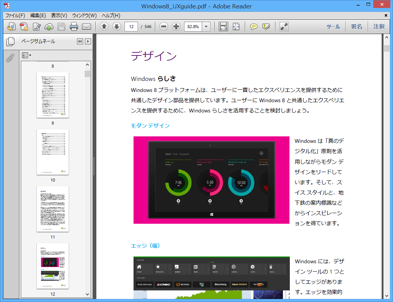Zoom out with the minus button
This screenshot has width=393, height=302.
[x=163, y=27]
